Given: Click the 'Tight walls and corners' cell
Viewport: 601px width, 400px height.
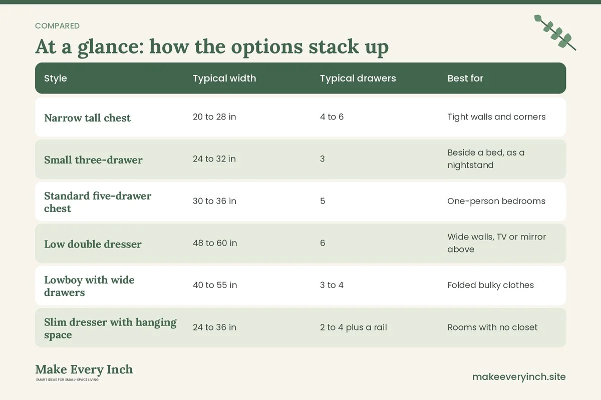Looking at the screenshot, I should (x=496, y=117).
